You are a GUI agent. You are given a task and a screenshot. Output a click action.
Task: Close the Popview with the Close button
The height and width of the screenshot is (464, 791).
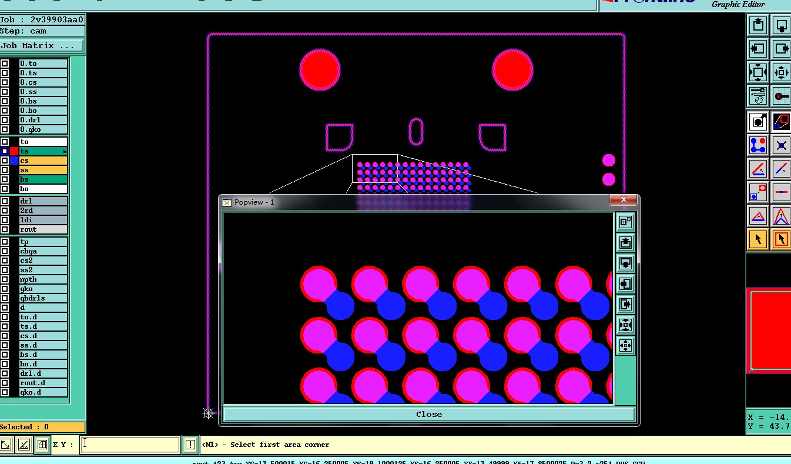[x=429, y=414]
